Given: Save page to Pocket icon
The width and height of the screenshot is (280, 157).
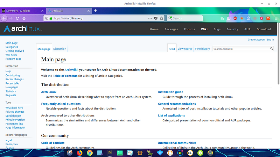Looking at the screenshot, I should (x=156, y=18).
